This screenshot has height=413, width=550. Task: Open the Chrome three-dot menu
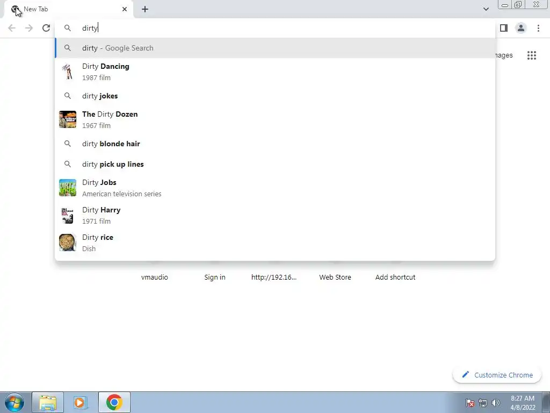(x=538, y=28)
